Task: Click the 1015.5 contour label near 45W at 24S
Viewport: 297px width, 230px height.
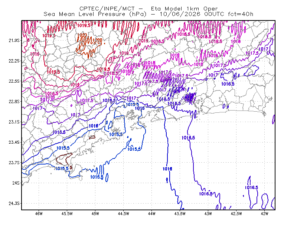Action: point(97,177)
